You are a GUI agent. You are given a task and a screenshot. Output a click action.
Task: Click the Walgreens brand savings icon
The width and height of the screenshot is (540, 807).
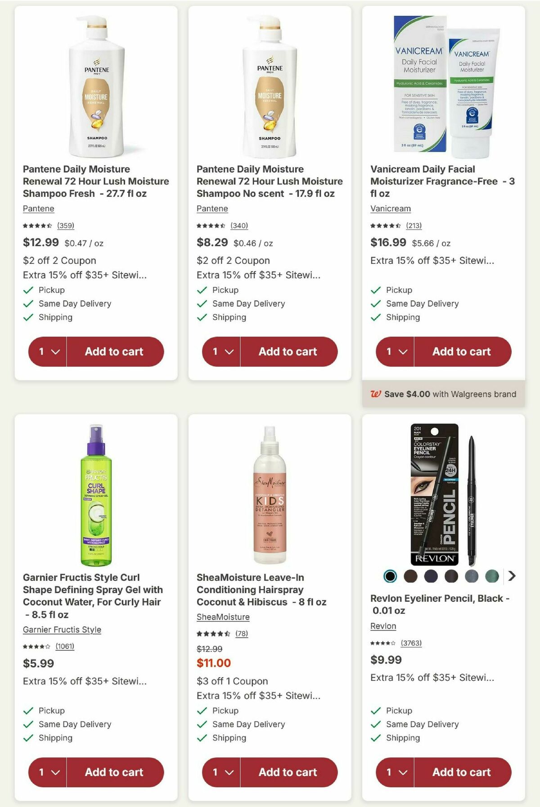tap(376, 394)
